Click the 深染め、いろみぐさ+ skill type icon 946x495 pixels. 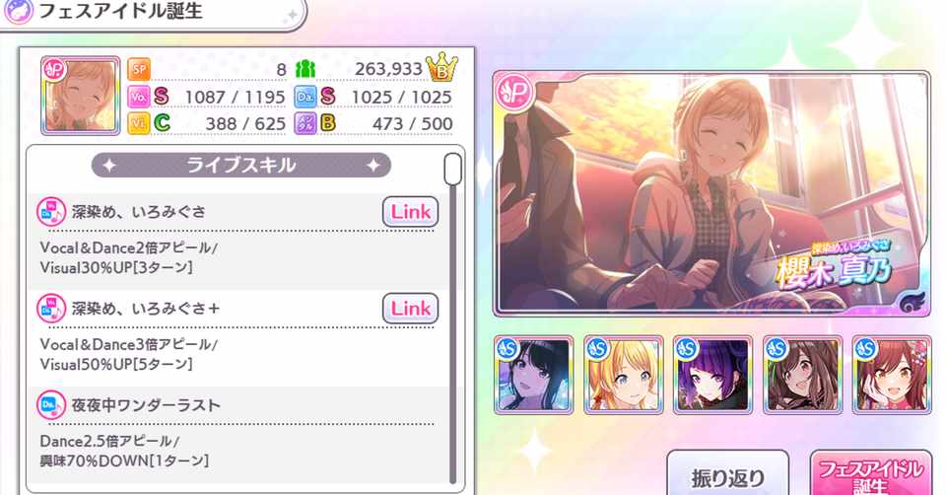click(51, 309)
